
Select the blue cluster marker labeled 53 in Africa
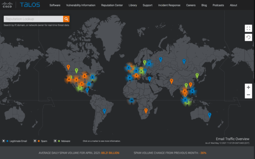click(132, 100)
